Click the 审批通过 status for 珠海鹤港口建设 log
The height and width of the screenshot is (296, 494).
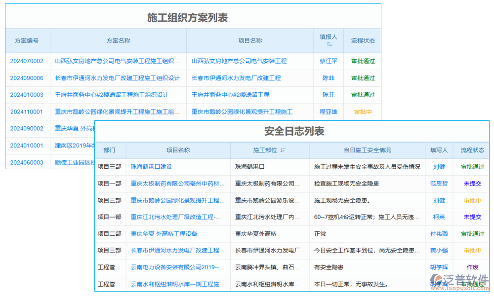(x=472, y=167)
